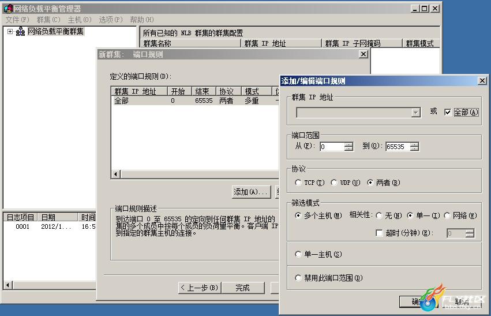Select the 两者(B) protocol radio button
Image resolution: width=491 pixels, height=316 pixels.
[370, 183]
